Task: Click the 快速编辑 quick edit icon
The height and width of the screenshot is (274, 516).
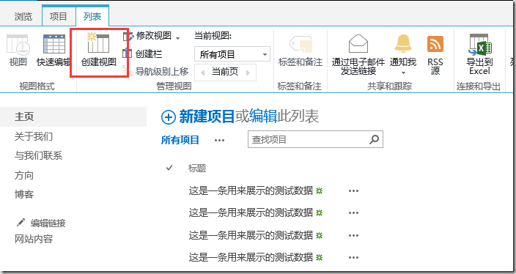Action: coord(54,44)
